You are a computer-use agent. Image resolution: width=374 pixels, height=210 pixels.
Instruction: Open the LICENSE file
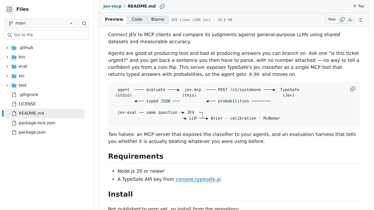tap(27, 104)
